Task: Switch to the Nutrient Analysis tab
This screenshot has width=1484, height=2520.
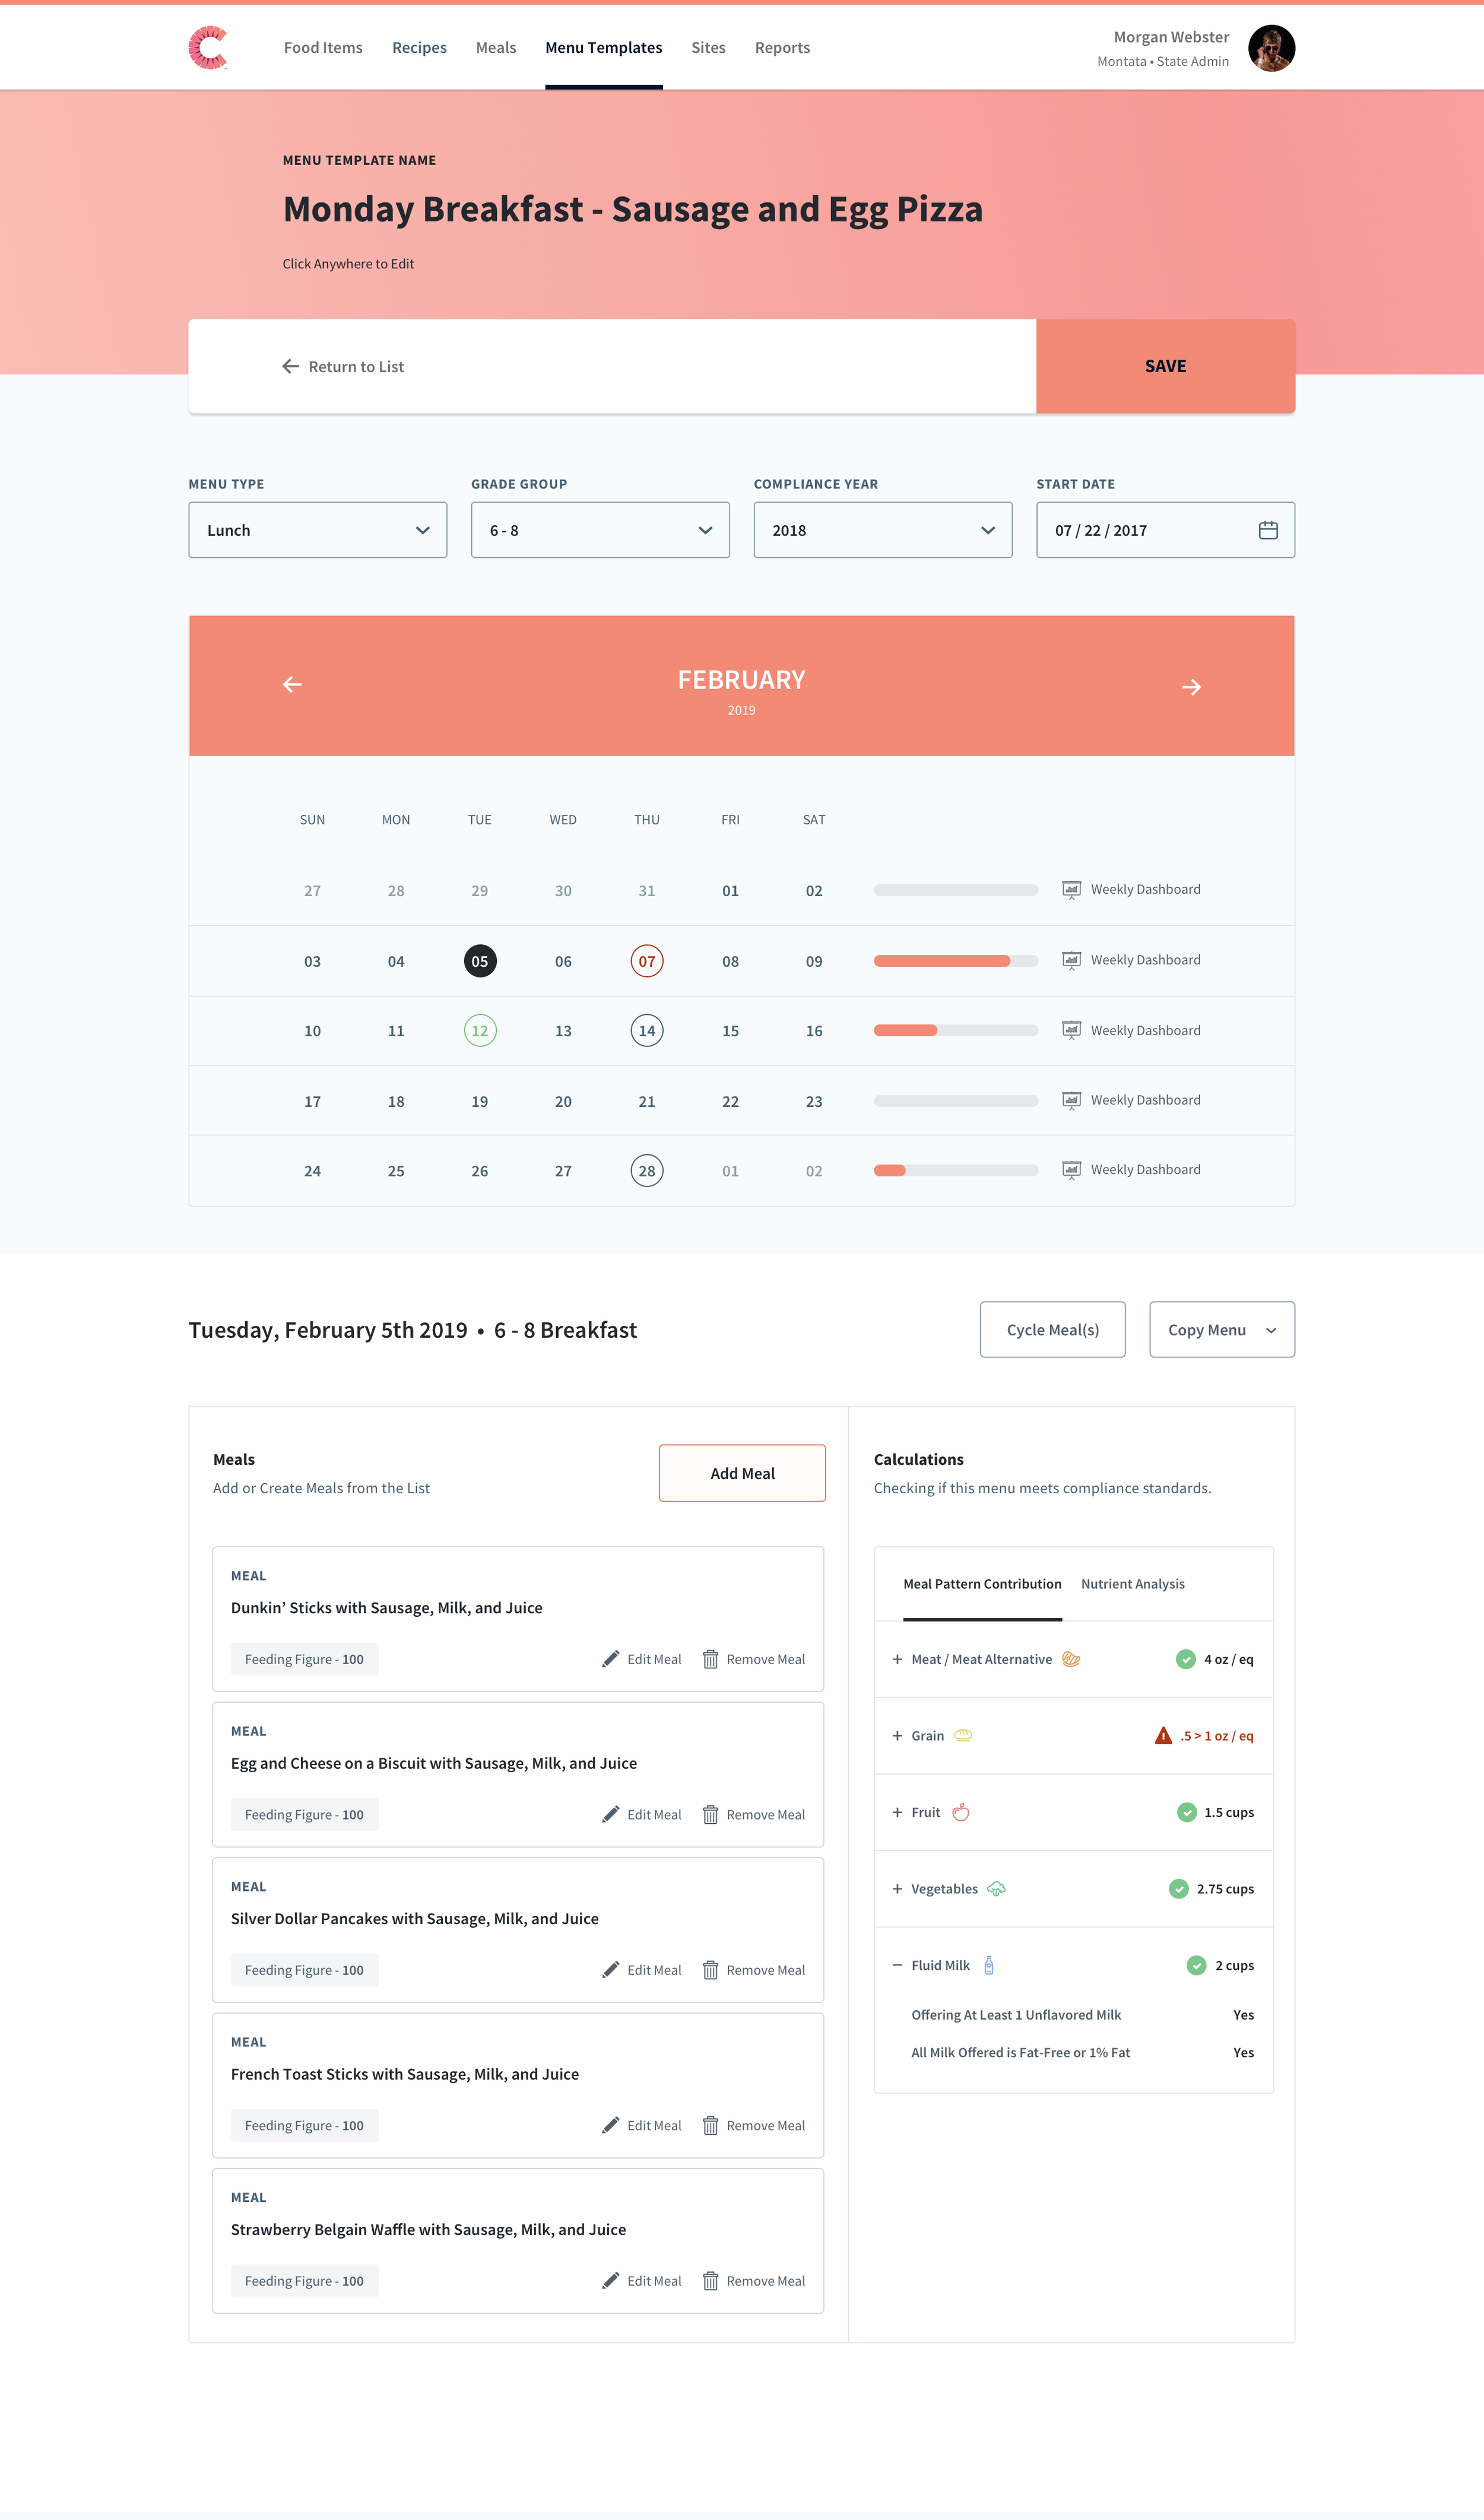Action: coord(1132,1583)
